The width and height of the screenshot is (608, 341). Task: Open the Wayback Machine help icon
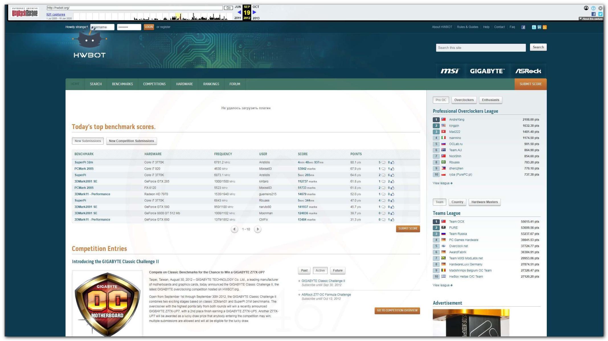coord(593,8)
